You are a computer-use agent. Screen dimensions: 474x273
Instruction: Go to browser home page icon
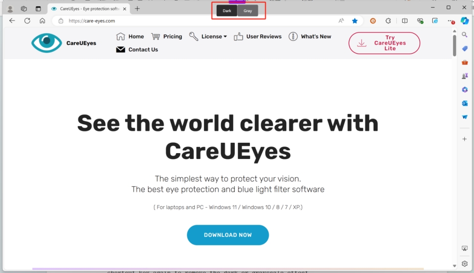(x=43, y=21)
